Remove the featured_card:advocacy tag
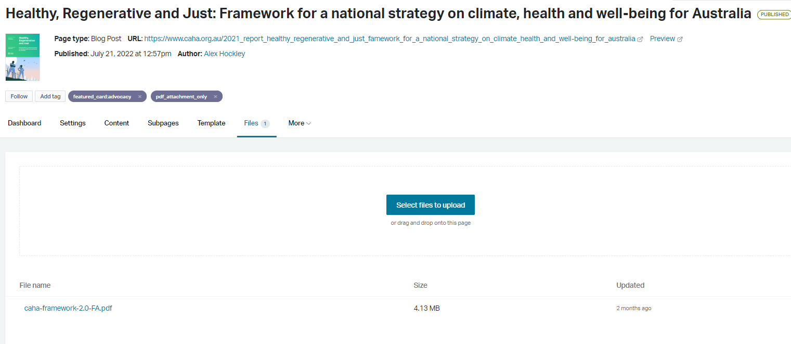This screenshot has height=344, width=791. (x=140, y=97)
